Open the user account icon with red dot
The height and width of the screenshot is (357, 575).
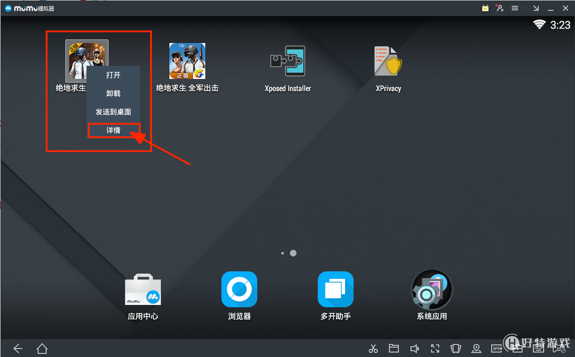500,8
